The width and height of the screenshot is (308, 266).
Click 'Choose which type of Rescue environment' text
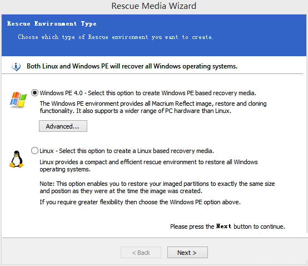[x=116, y=37]
